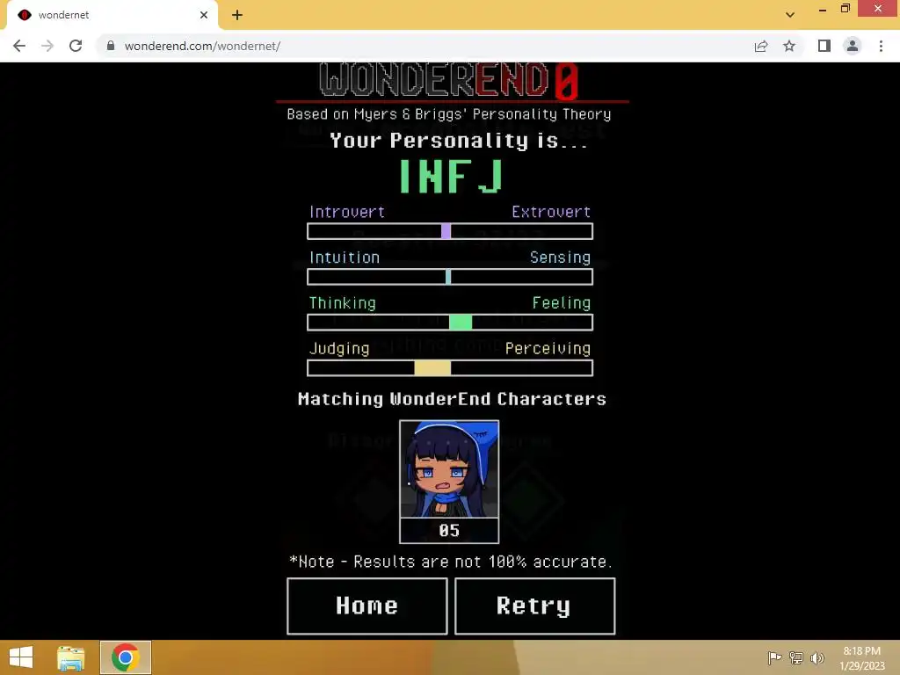This screenshot has width=900, height=675.
Task: Click the 'Judging' label
Action: coord(339,348)
